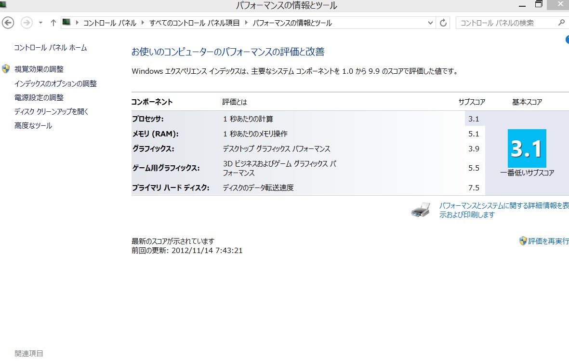The width and height of the screenshot is (569, 361).
Task: Click ディスクのデータ転送速度 description
Action: (258, 188)
